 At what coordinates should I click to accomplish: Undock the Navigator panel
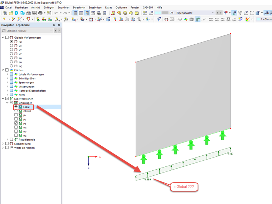pyautogui.click(x=54, y=25)
